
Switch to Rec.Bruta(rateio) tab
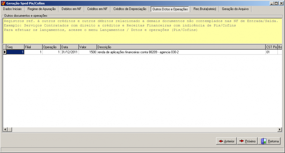click(205, 9)
